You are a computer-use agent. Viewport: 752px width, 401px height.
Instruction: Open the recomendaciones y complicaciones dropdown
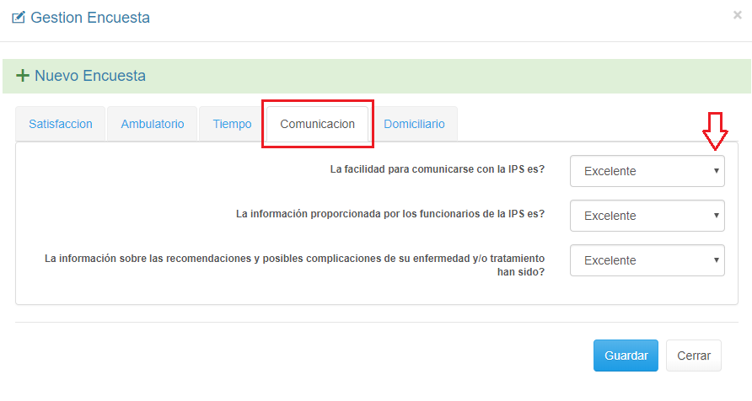tap(647, 260)
